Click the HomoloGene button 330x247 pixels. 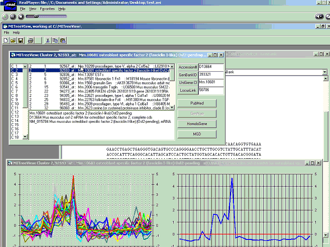[x=197, y=124]
